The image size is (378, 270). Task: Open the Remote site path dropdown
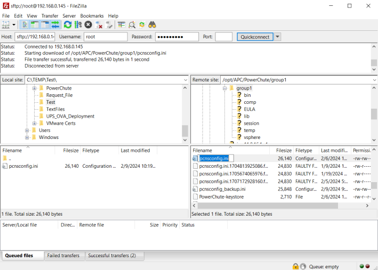pyautogui.click(x=374, y=80)
